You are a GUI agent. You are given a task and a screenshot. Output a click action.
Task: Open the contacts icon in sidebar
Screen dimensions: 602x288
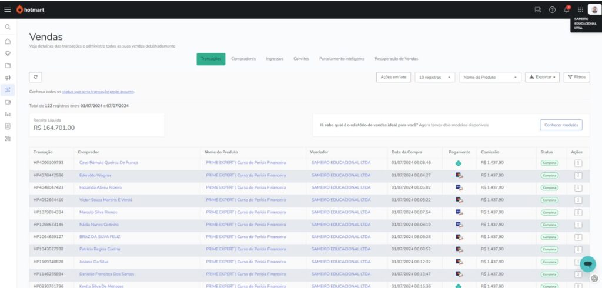(x=8, y=126)
